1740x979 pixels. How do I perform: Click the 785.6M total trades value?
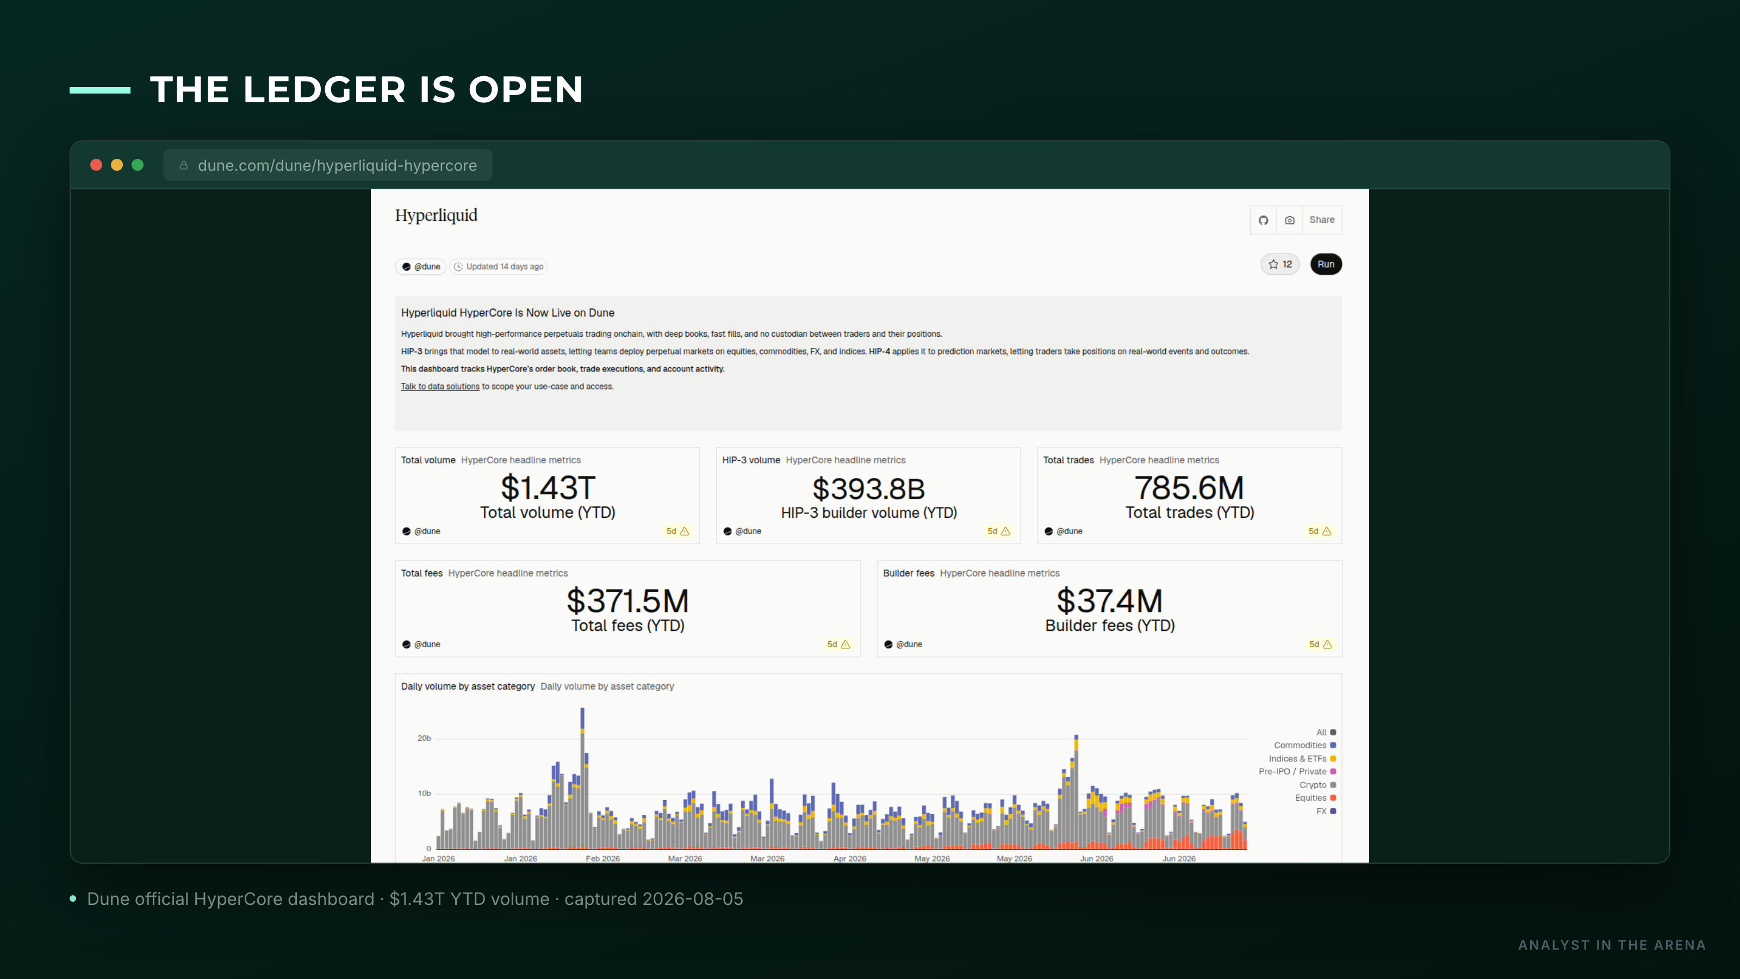tap(1189, 488)
